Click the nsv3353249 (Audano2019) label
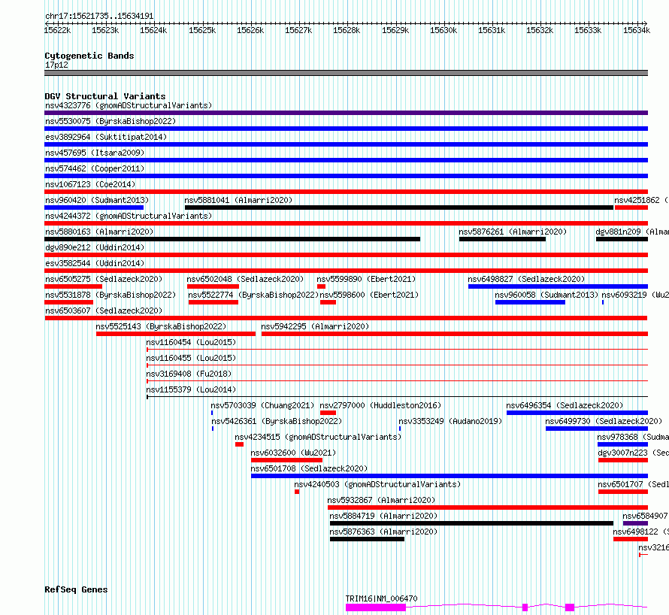Image resolution: width=669 pixels, height=615 pixels. pyautogui.click(x=450, y=421)
